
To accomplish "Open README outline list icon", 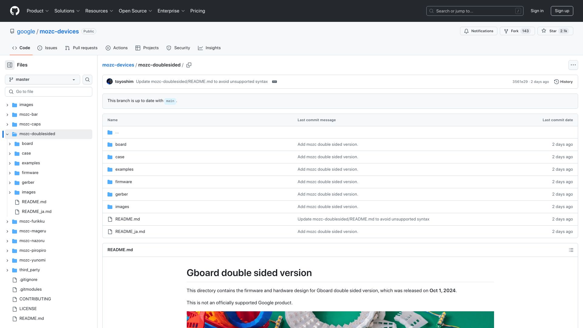I will (571, 250).
